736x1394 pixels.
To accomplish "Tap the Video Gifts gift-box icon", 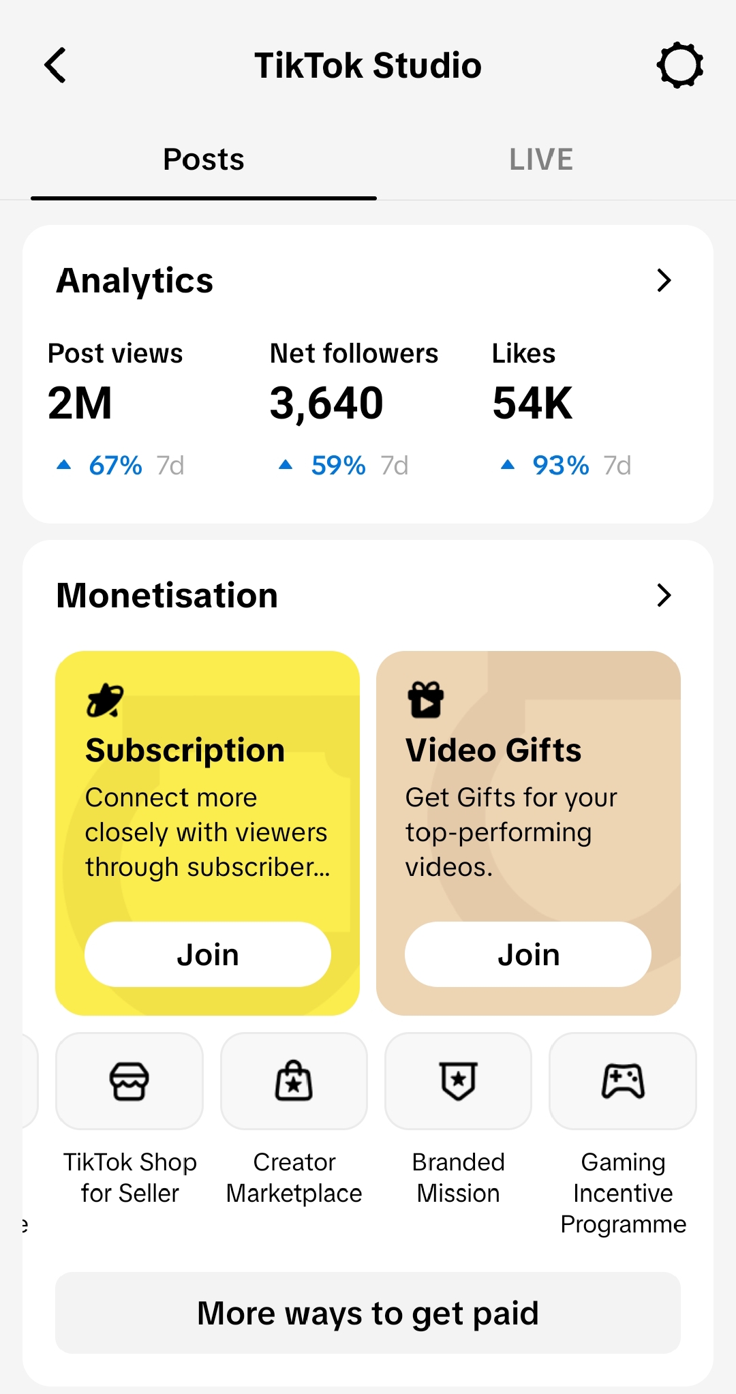I will click(426, 700).
